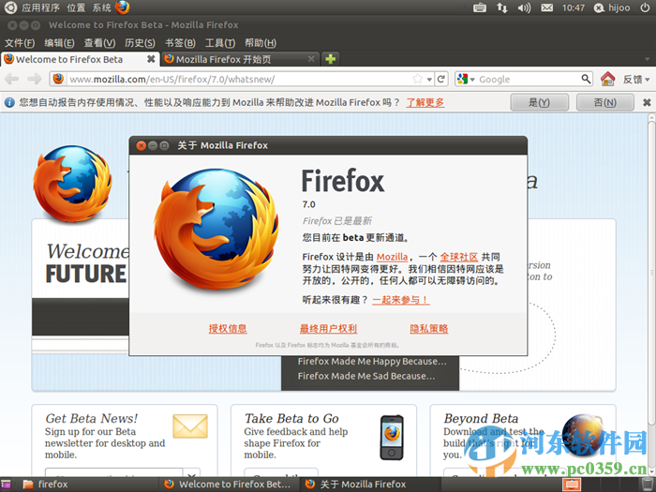This screenshot has width=656, height=492.
Task: Click the phone icon in Take Beta to Go
Action: point(392,438)
